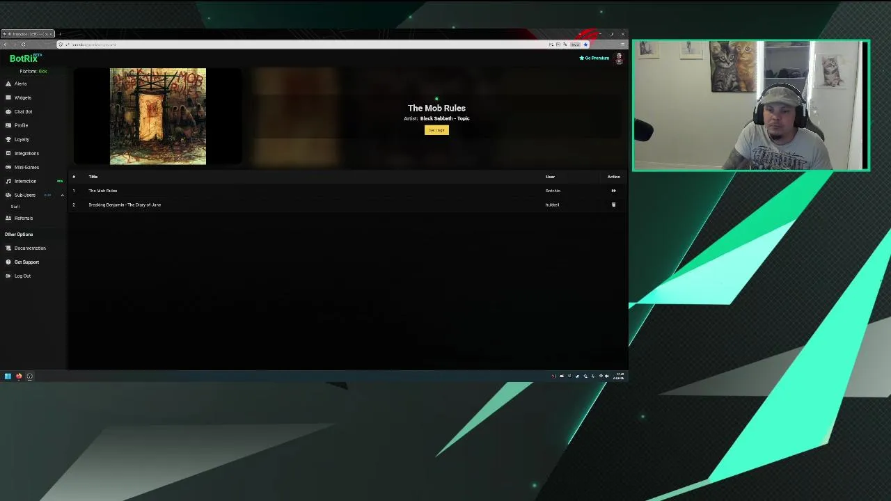Click the yellow Settings button
The image size is (891, 501).
click(436, 130)
